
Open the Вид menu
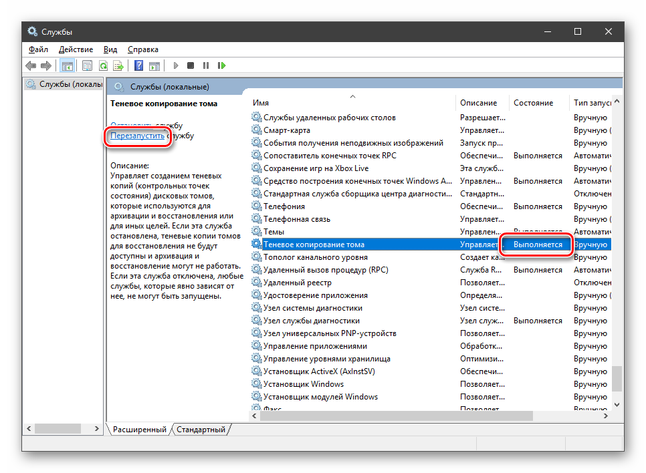click(x=110, y=49)
